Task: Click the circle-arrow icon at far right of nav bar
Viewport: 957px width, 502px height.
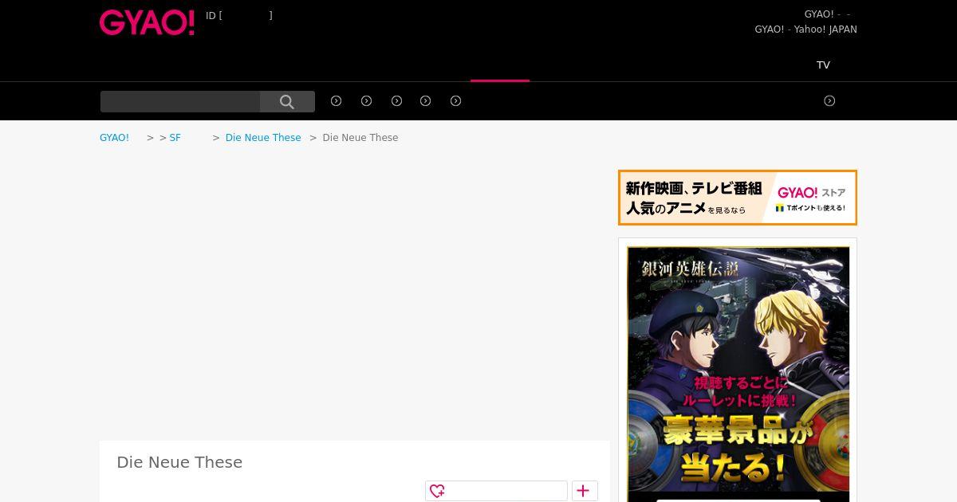Action: (829, 101)
